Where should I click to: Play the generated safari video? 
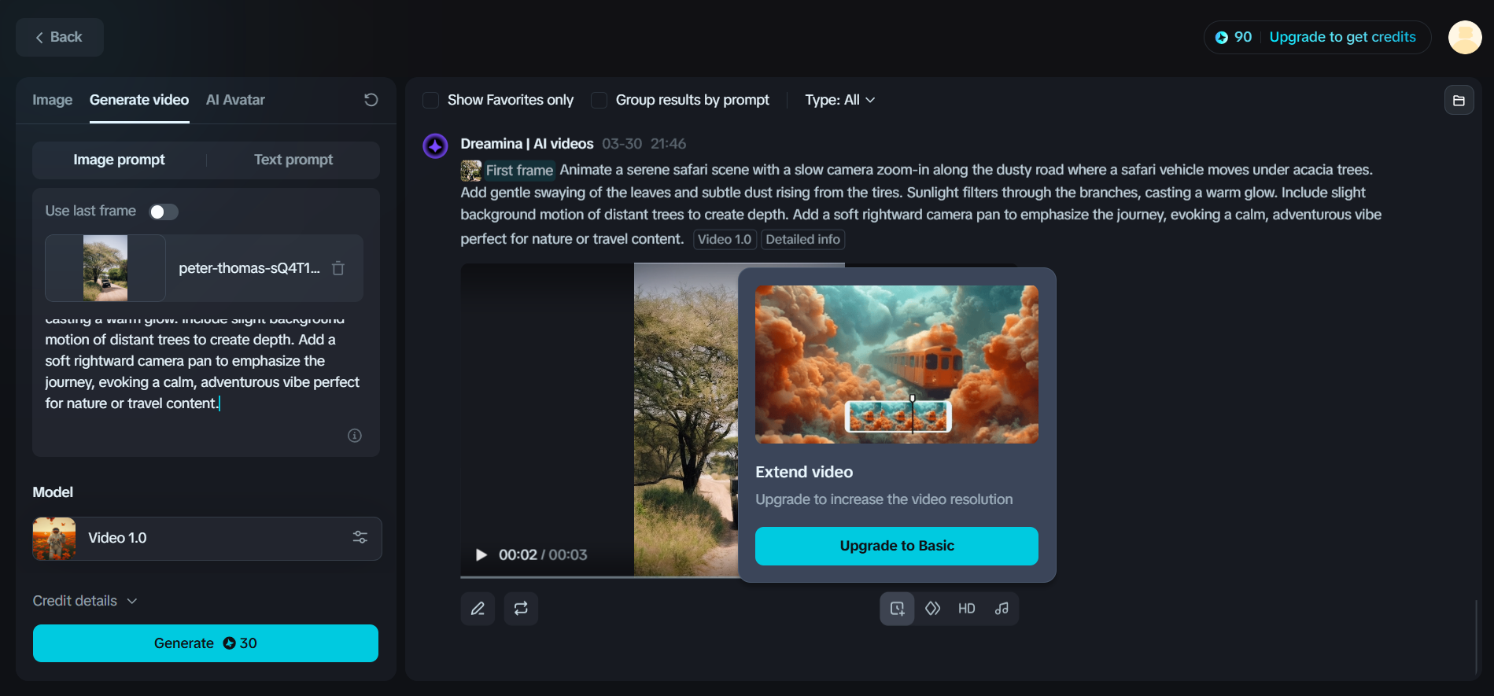(x=481, y=555)
